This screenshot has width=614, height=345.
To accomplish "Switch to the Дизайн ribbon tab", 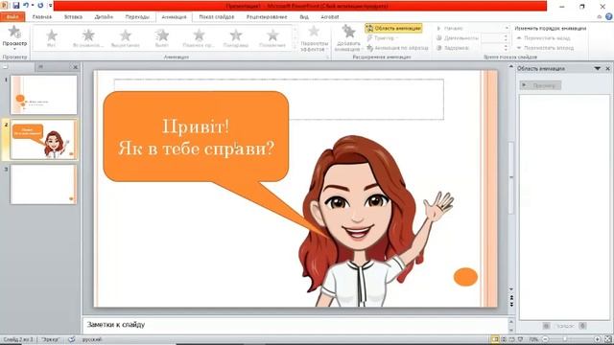I will pos(104,17).
